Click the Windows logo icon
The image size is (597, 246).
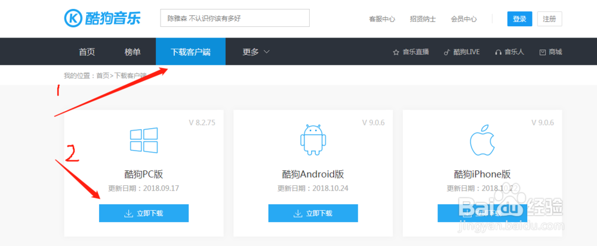click(x=144, y=140)
